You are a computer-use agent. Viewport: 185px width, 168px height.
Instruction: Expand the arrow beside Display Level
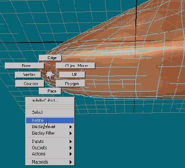[x=71, y=127]
